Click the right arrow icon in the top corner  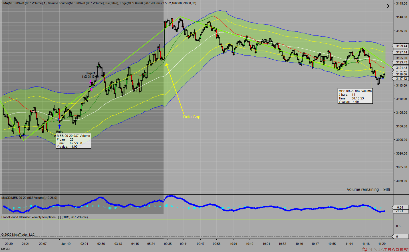pos(387,6)
